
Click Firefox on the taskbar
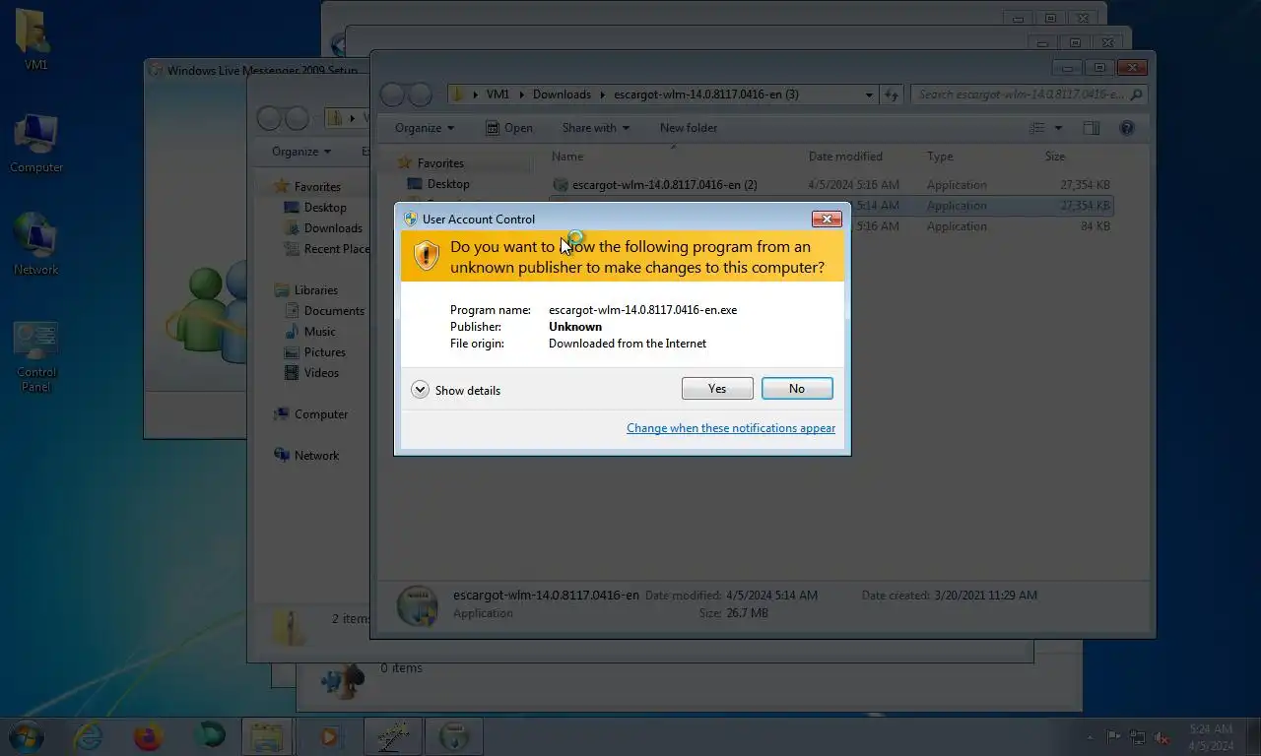148,736
